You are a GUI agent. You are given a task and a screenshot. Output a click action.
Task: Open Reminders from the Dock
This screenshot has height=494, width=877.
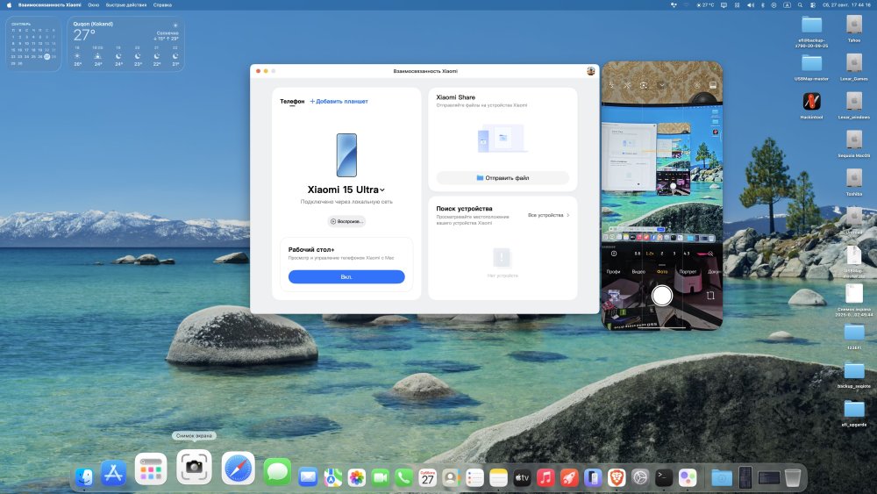click(474, 477)
